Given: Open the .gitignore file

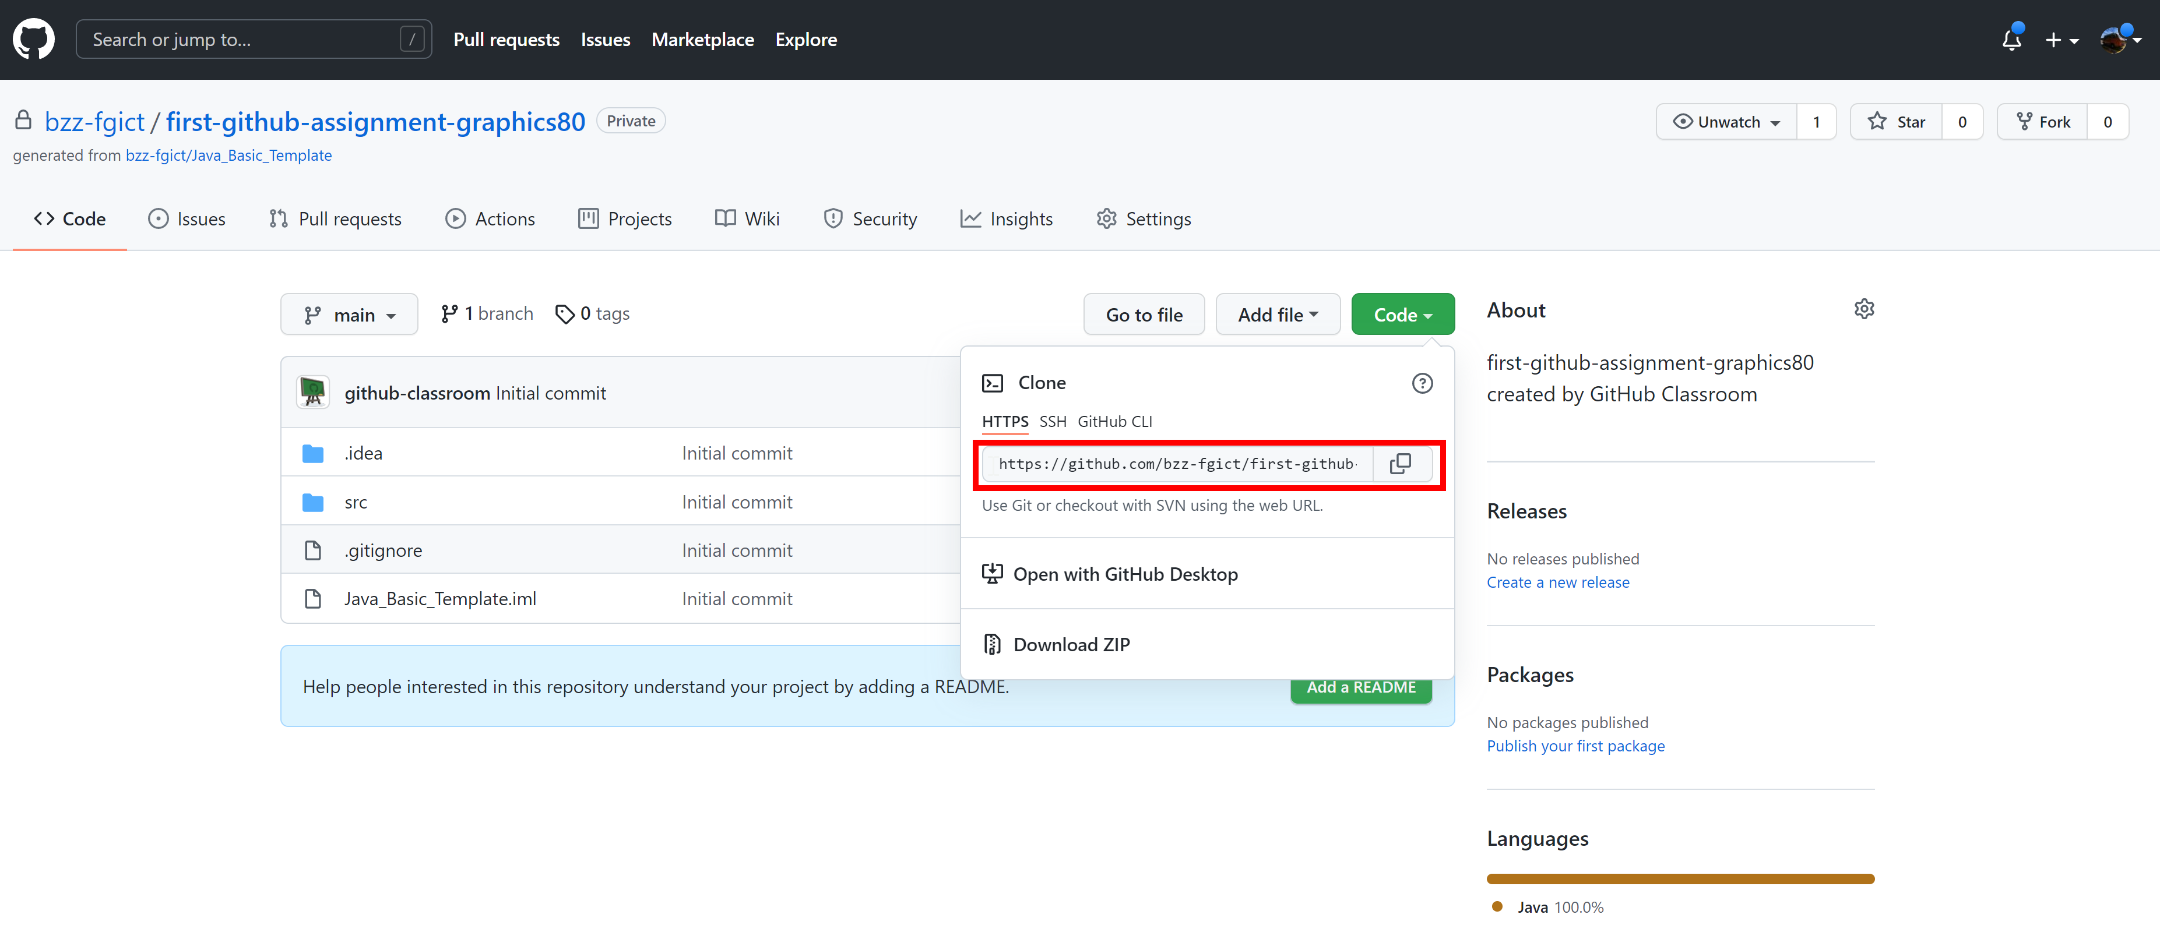Looking at the screenshot, I should [x=383, y=550].
